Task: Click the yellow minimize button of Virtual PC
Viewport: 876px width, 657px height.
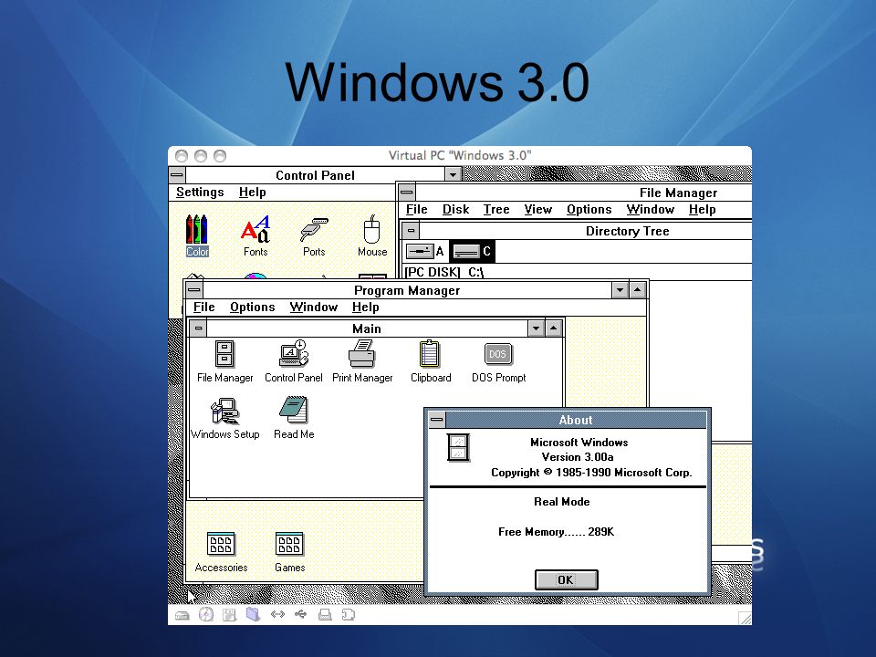Action: (201, 156)
